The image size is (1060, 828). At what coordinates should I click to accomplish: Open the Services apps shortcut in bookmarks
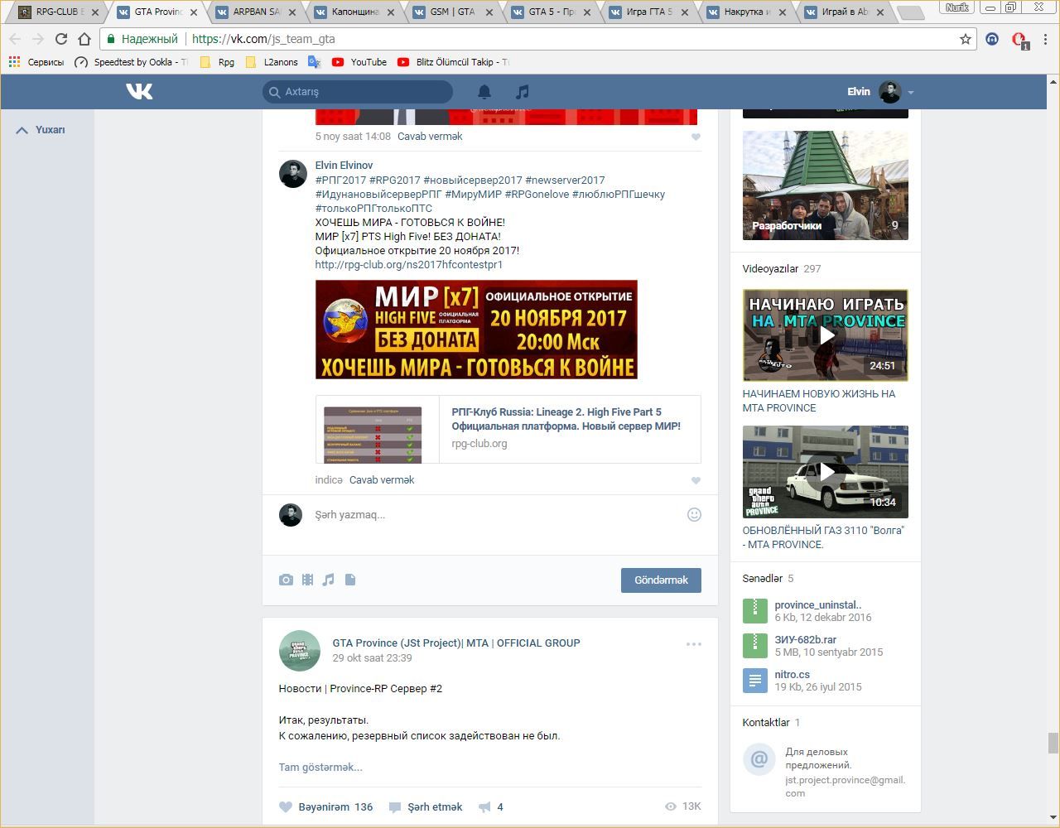tap(36, 62)
